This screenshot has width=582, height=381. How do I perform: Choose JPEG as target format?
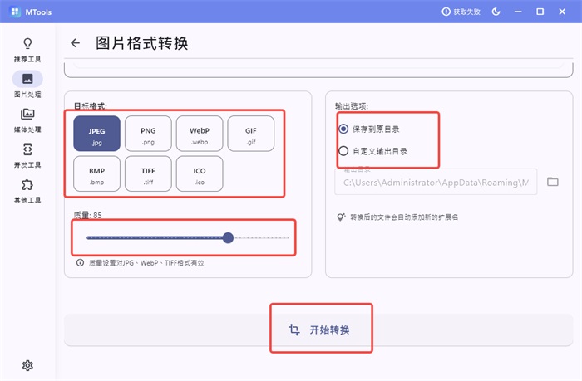click(x=97, y=134)
